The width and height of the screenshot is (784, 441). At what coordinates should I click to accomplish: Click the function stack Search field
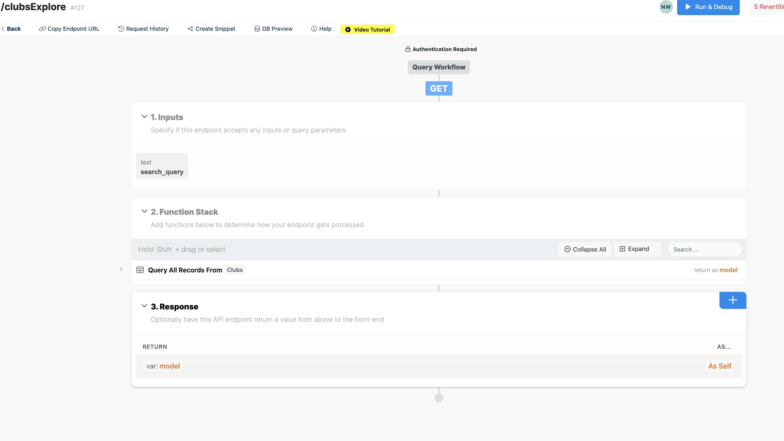[x=704, y=249]
